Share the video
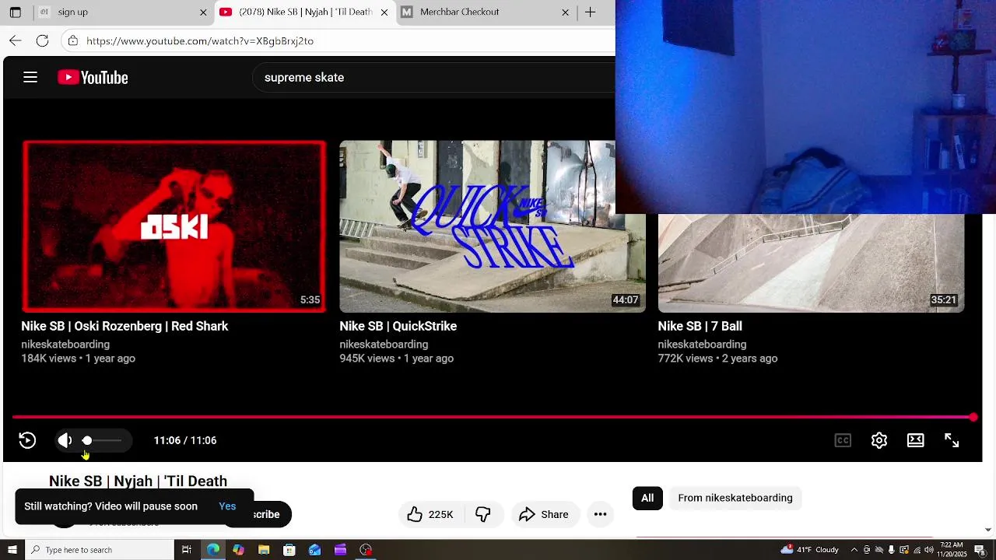This screenshot has height=560, width=996. tap(544, 514)
